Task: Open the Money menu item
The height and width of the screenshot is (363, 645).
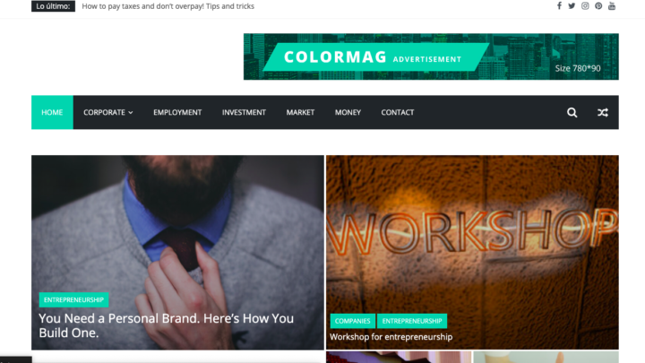Action: click(x=348, y=112)
